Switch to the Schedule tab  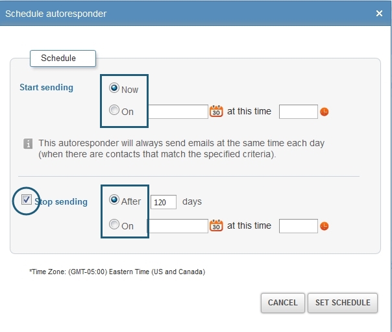coord(63,58)
